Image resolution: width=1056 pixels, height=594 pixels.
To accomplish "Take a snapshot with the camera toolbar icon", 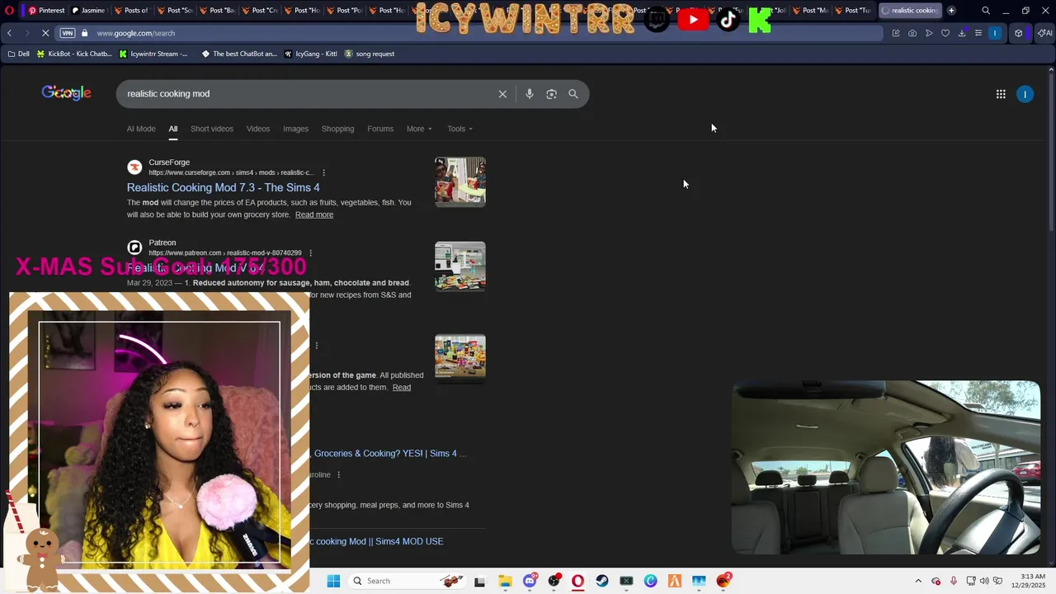I will pyautogui.click(x=912, y=33).
